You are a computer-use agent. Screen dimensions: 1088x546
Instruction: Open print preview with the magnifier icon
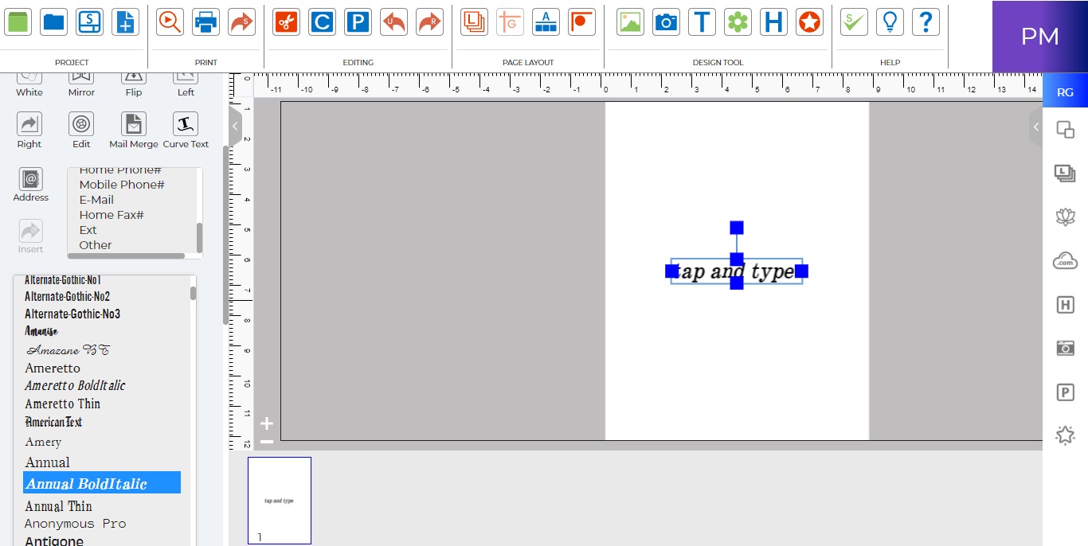click(170, 21)
